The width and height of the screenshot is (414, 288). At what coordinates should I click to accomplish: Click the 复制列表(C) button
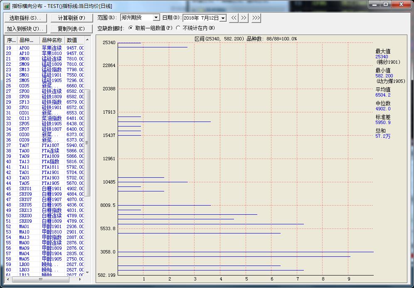coord(71,29)
